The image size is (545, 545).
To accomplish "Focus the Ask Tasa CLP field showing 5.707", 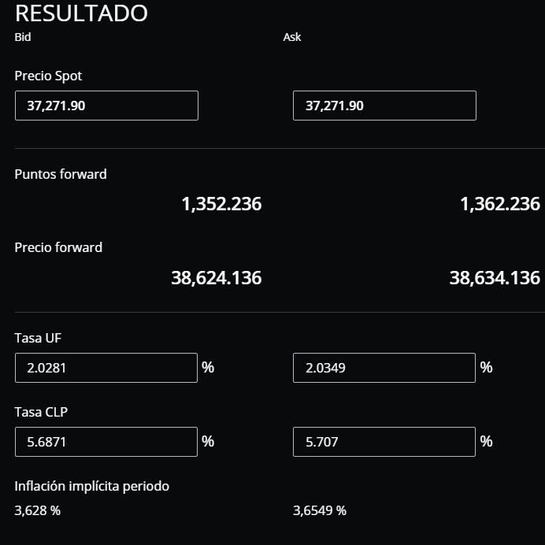I will tap(384, 442).
